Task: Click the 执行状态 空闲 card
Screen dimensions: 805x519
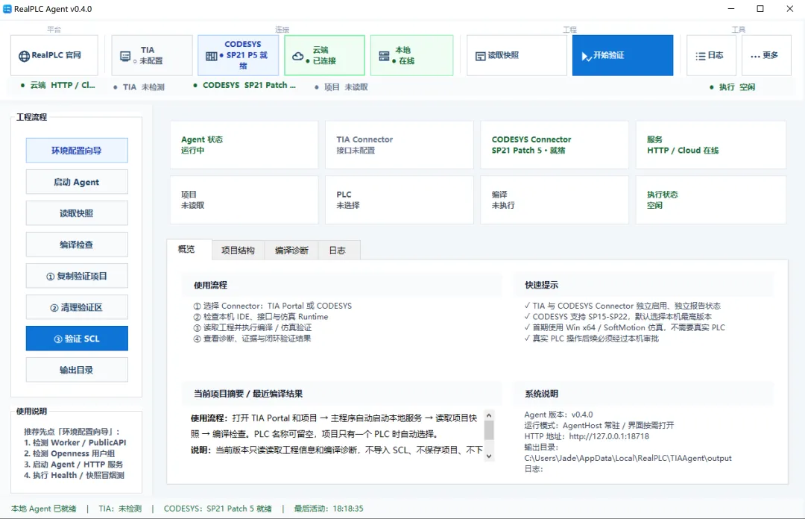Action: [x=710, y=200]
